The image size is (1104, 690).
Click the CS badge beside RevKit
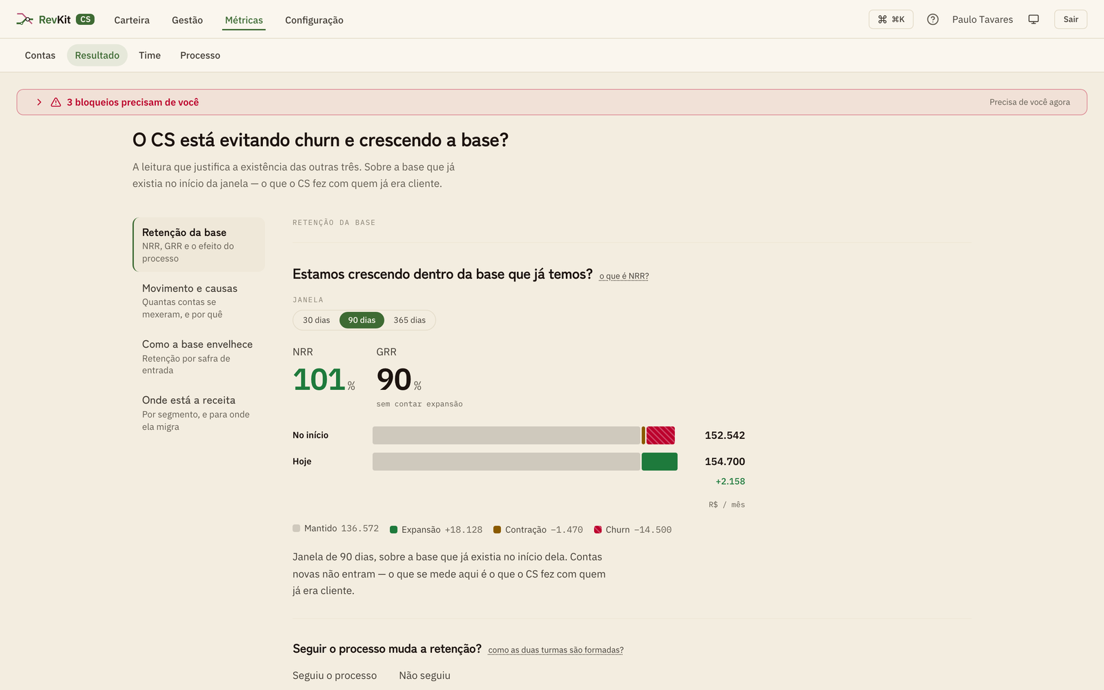coord(85,19)
